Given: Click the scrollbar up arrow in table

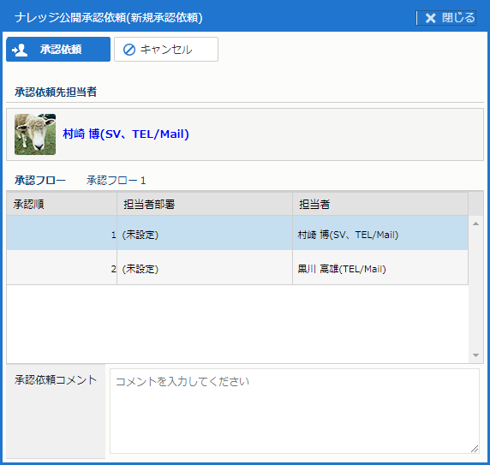Looking at the screenshot, I should point(475,224).
